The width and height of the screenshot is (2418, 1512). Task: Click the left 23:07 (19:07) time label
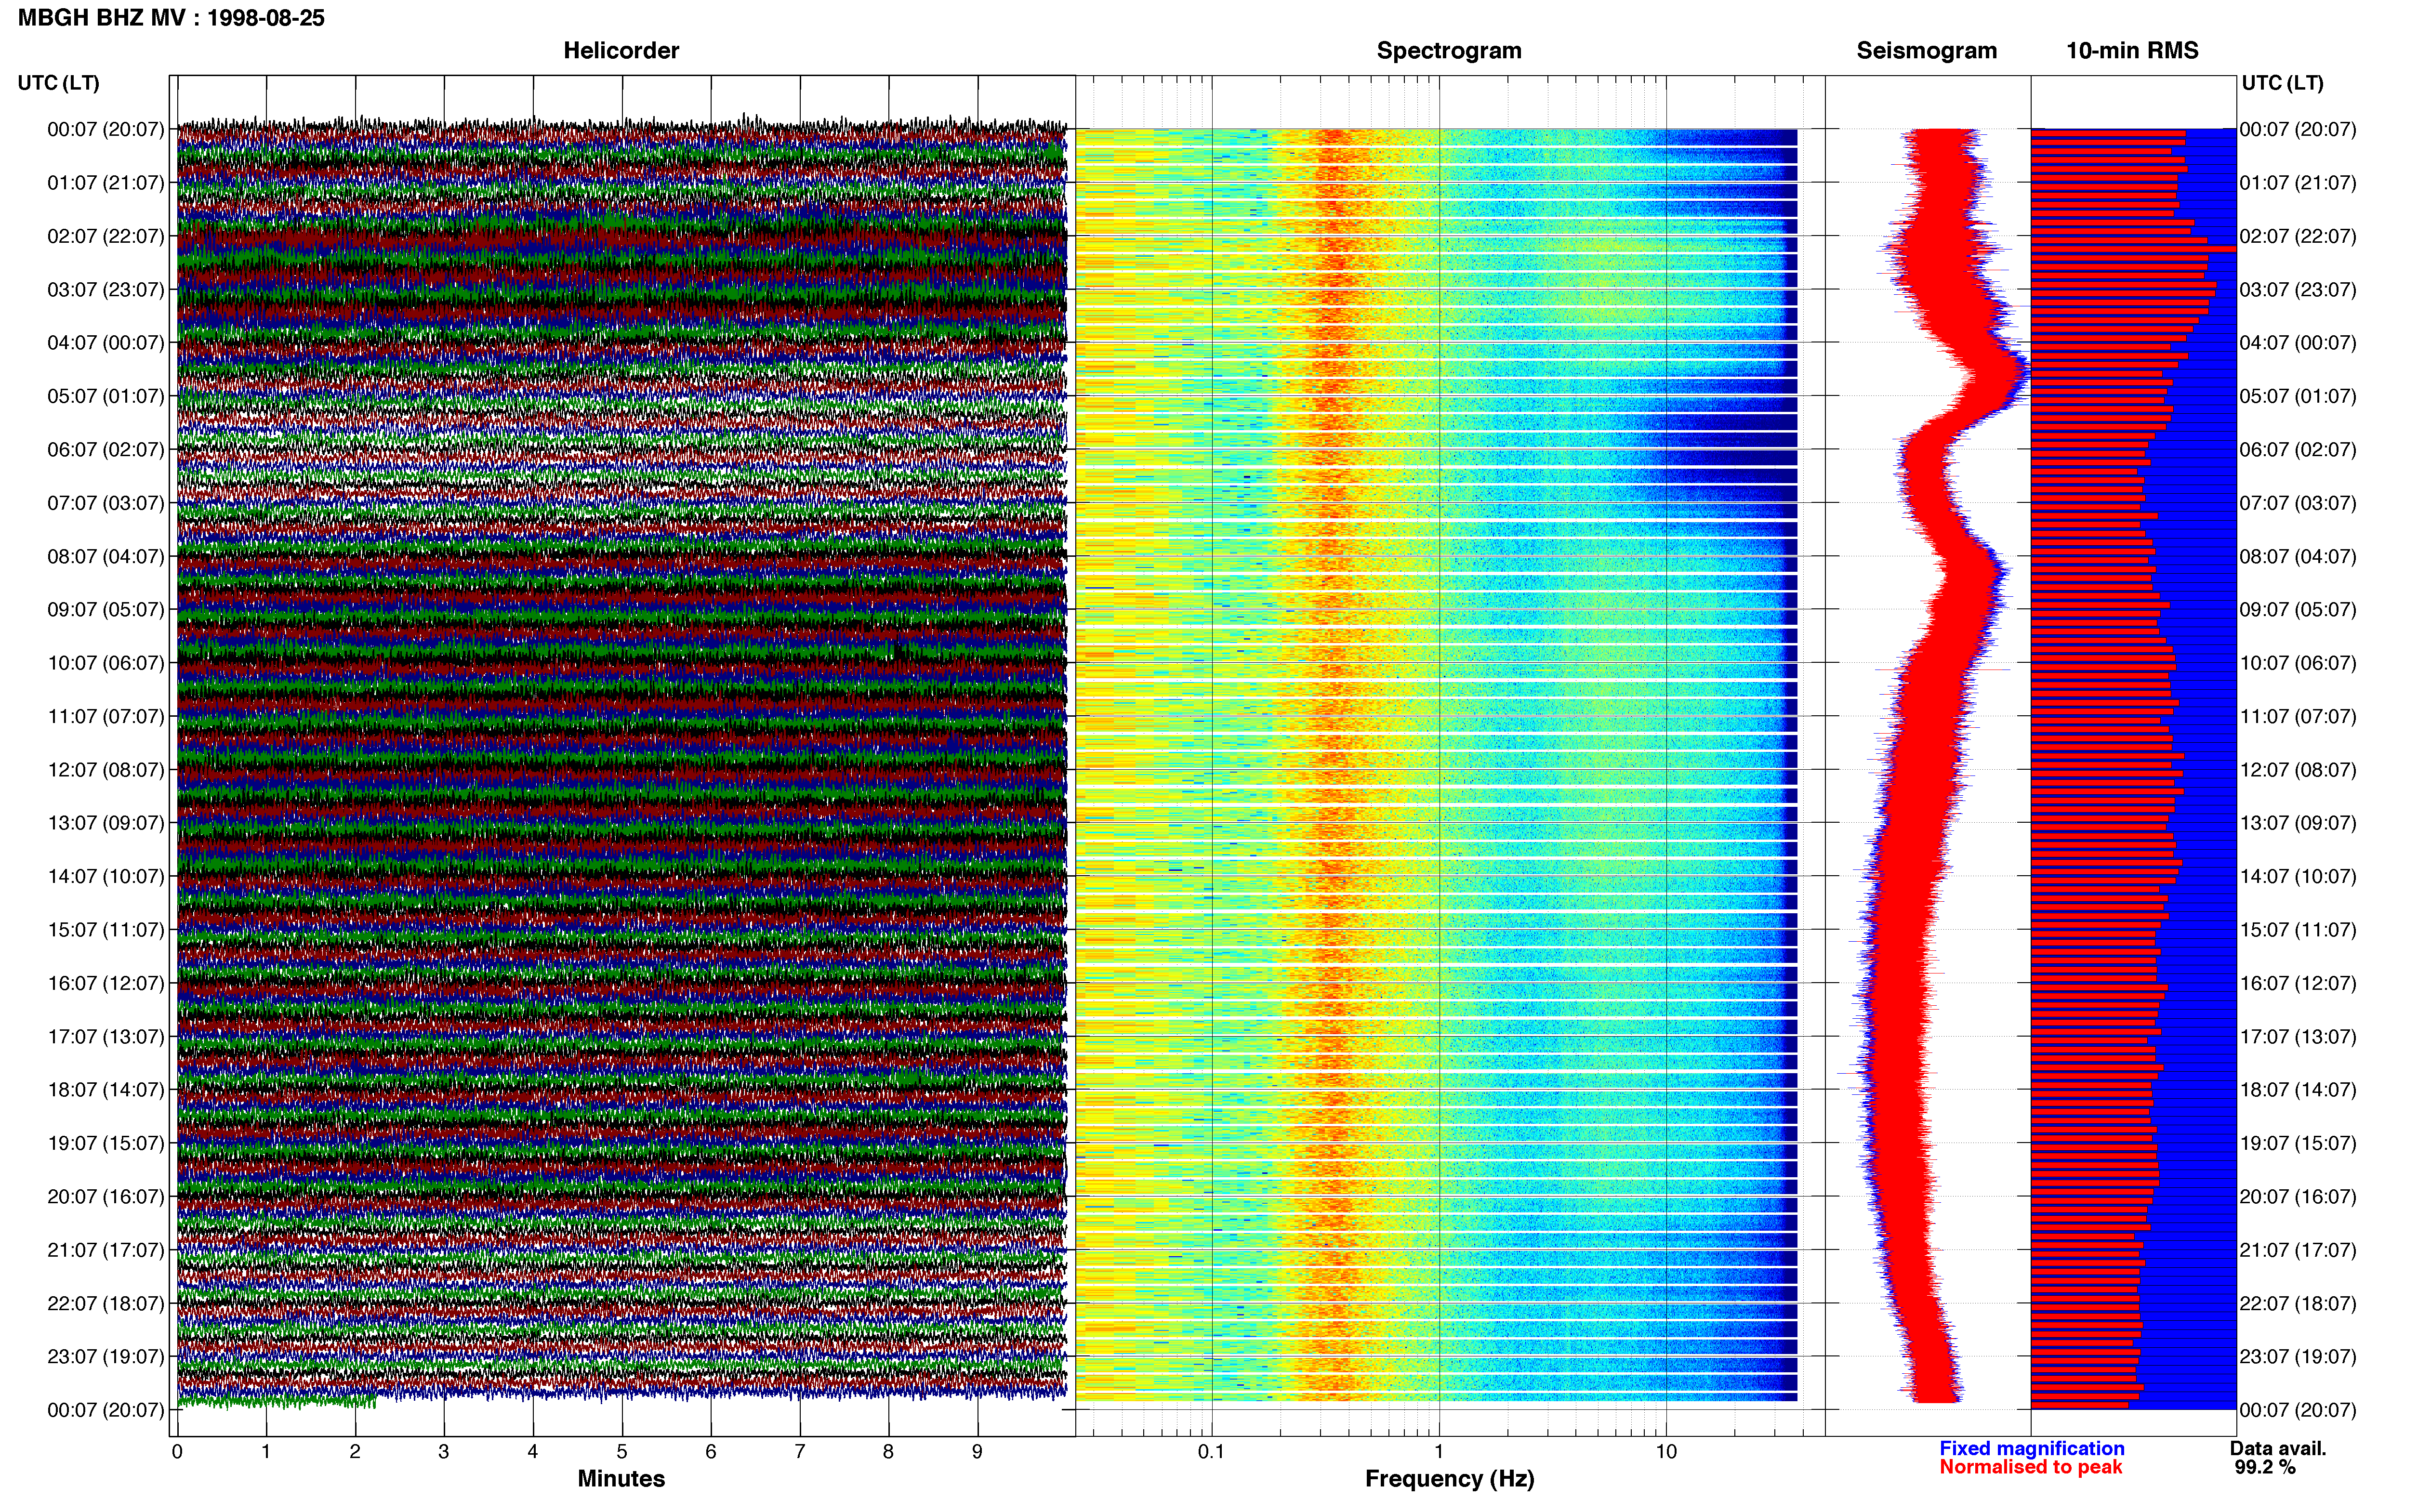coord(106,1356)
